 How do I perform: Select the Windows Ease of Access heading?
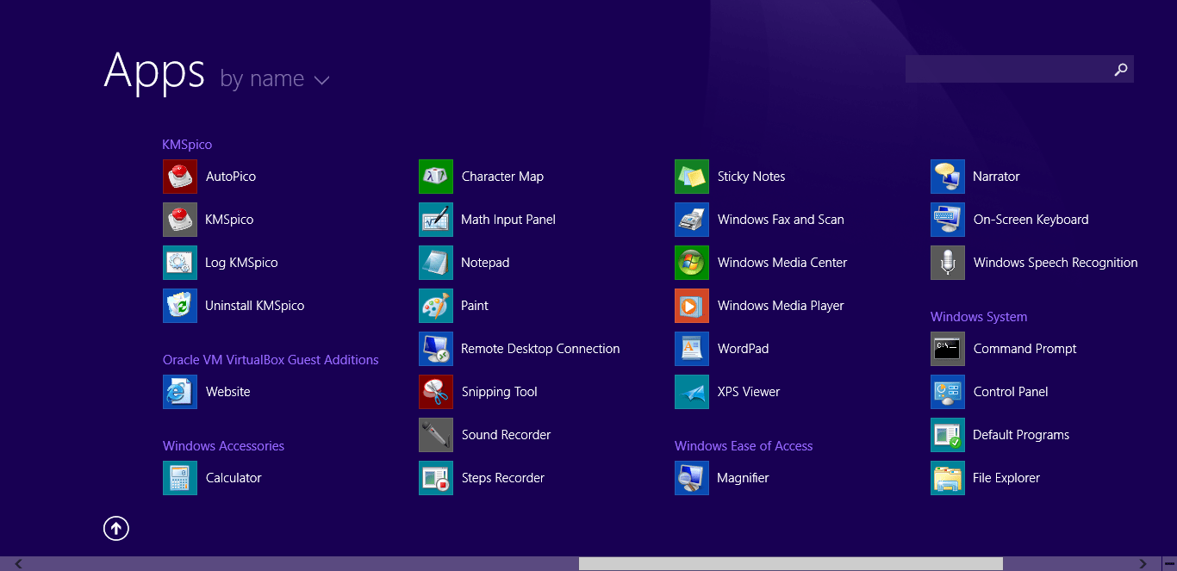(744, 446)
